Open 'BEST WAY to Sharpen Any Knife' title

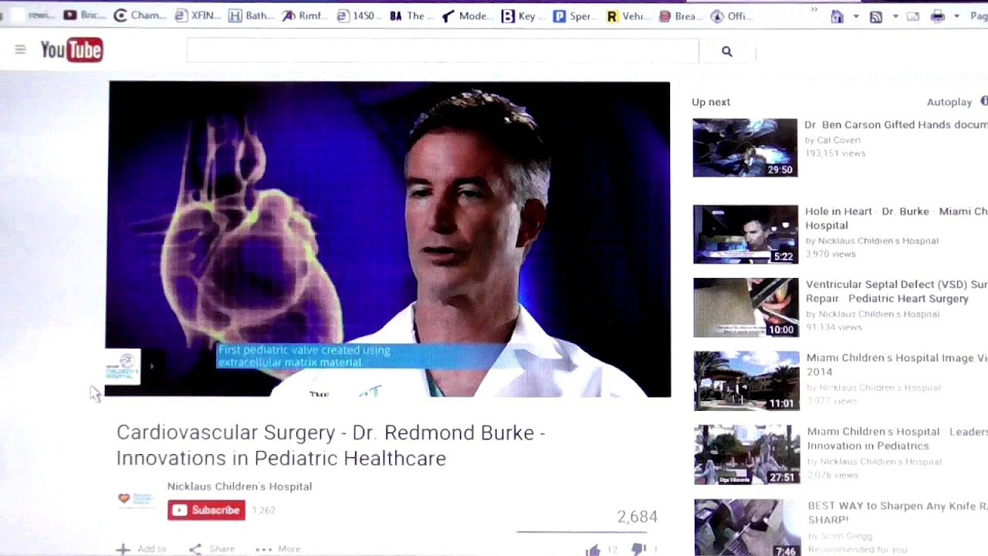click(898, 514)
